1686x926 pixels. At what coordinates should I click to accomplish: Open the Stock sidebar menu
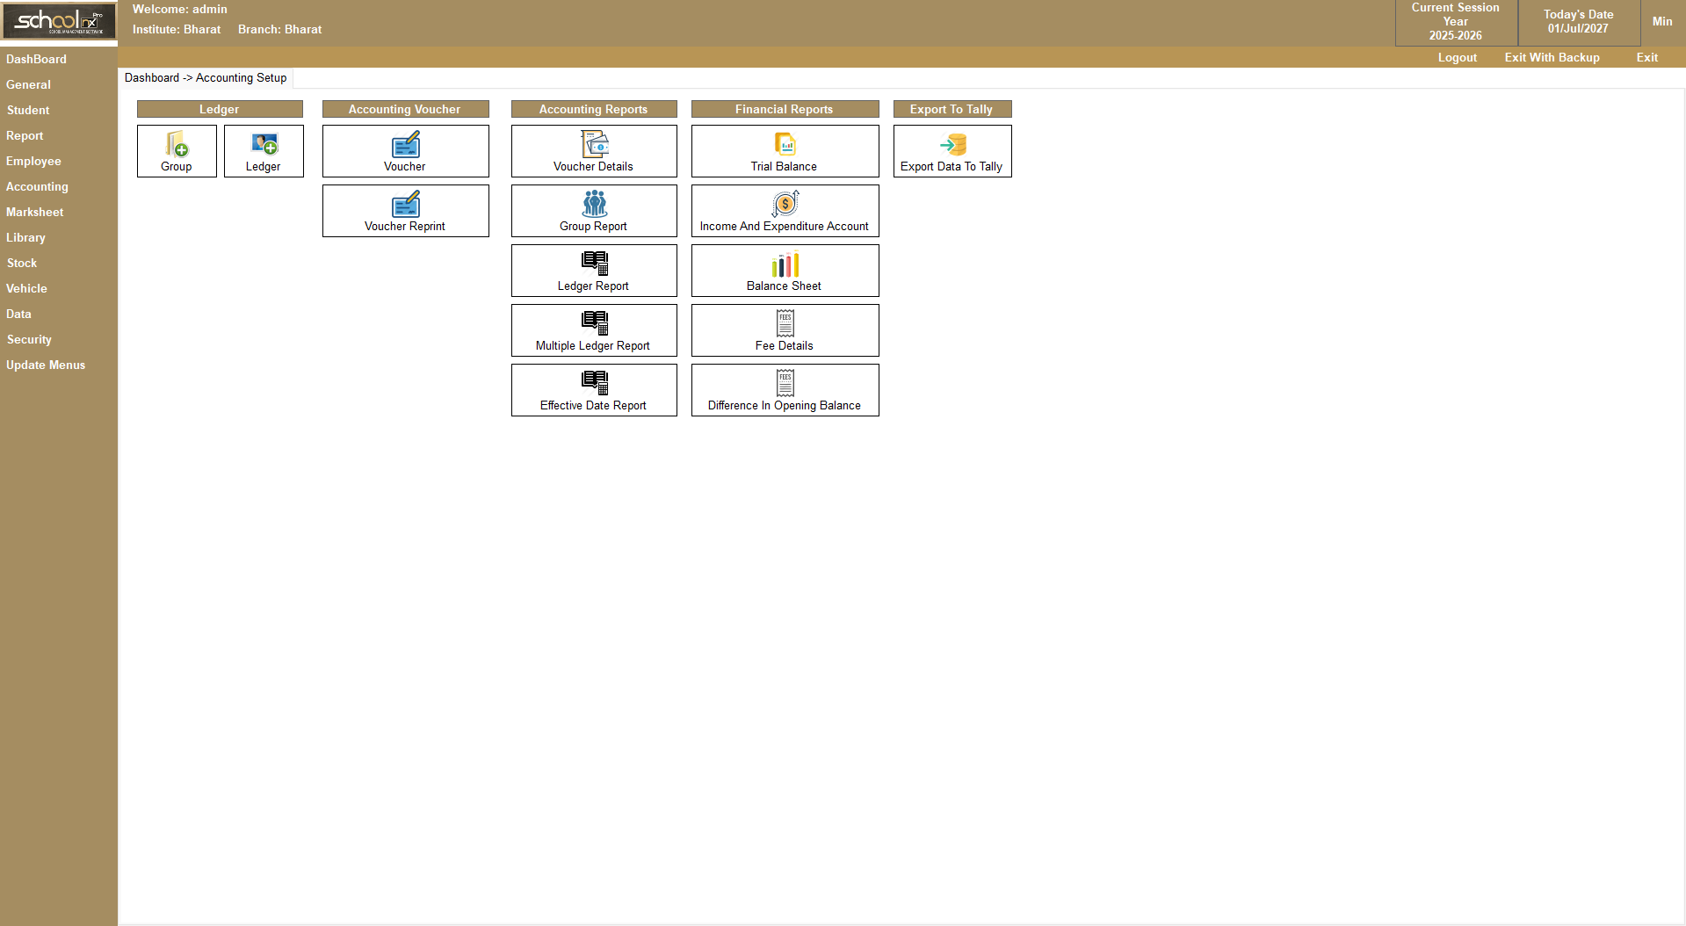[22, 263]
